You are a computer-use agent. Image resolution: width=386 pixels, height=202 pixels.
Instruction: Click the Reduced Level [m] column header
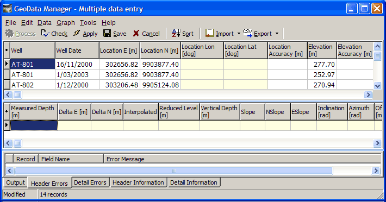[179, 111]
